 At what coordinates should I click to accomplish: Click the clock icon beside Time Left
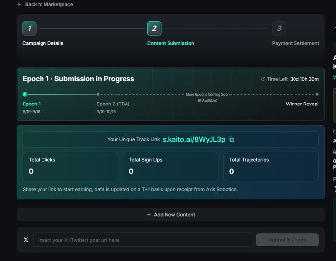pos(263,79)
